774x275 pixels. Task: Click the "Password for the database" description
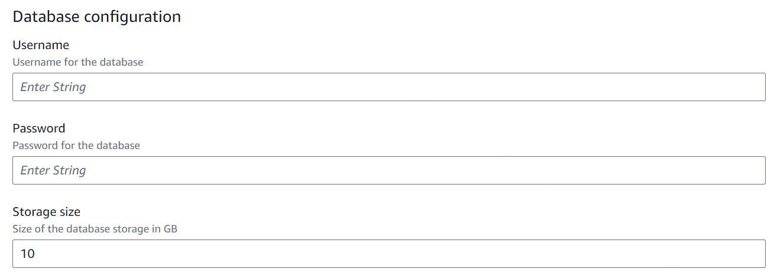point(76,145)
